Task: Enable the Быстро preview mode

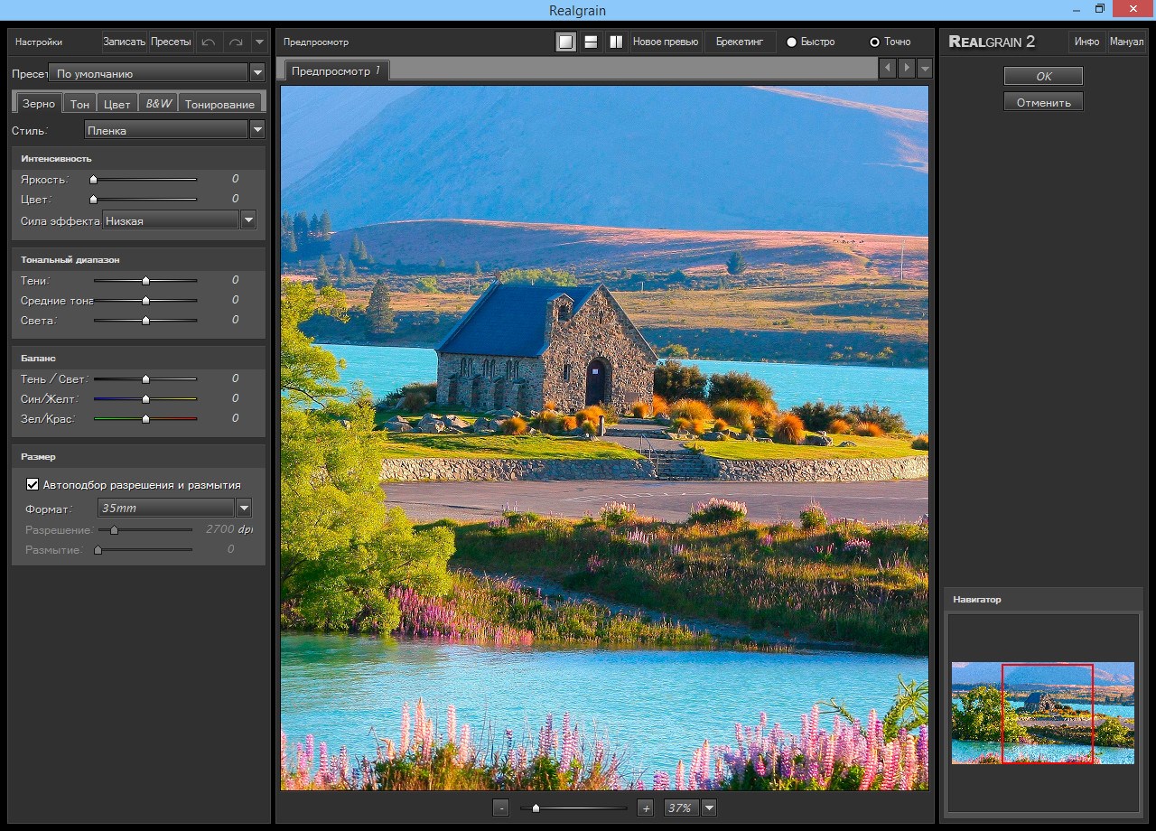Action: click(x=792, y=42)
